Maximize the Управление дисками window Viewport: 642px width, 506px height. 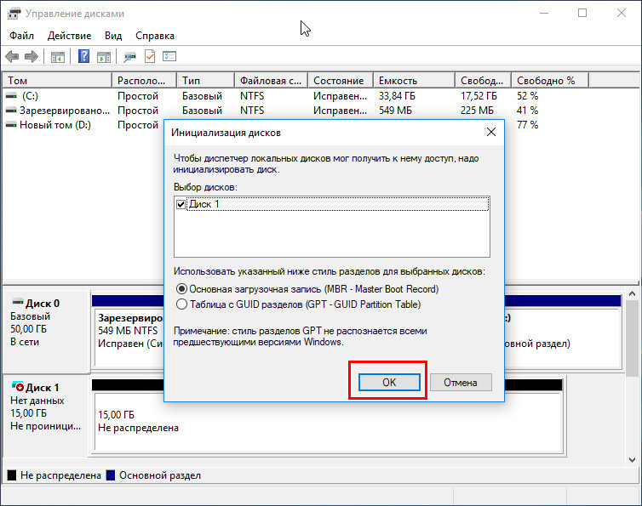point(582,13)
